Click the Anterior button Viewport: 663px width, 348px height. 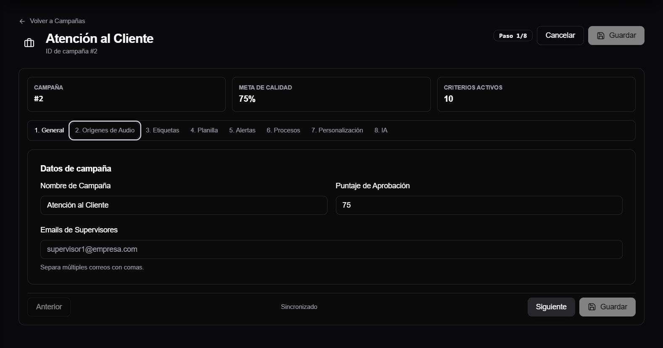pyautogui.click(x=49, y=307)
